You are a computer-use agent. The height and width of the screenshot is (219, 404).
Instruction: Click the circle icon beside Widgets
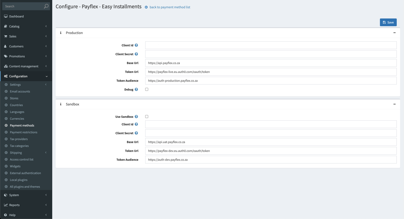click(x=6, y=166)
